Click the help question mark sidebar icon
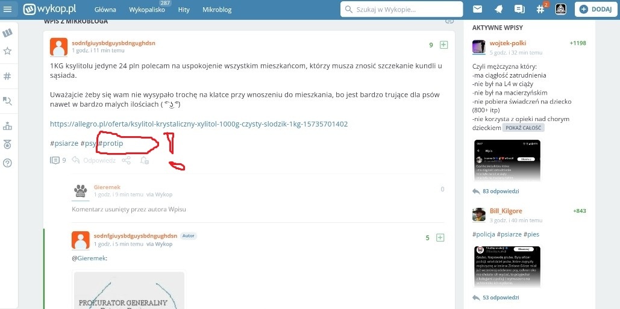This screenshot has width=620, height=309. point(8,163)
